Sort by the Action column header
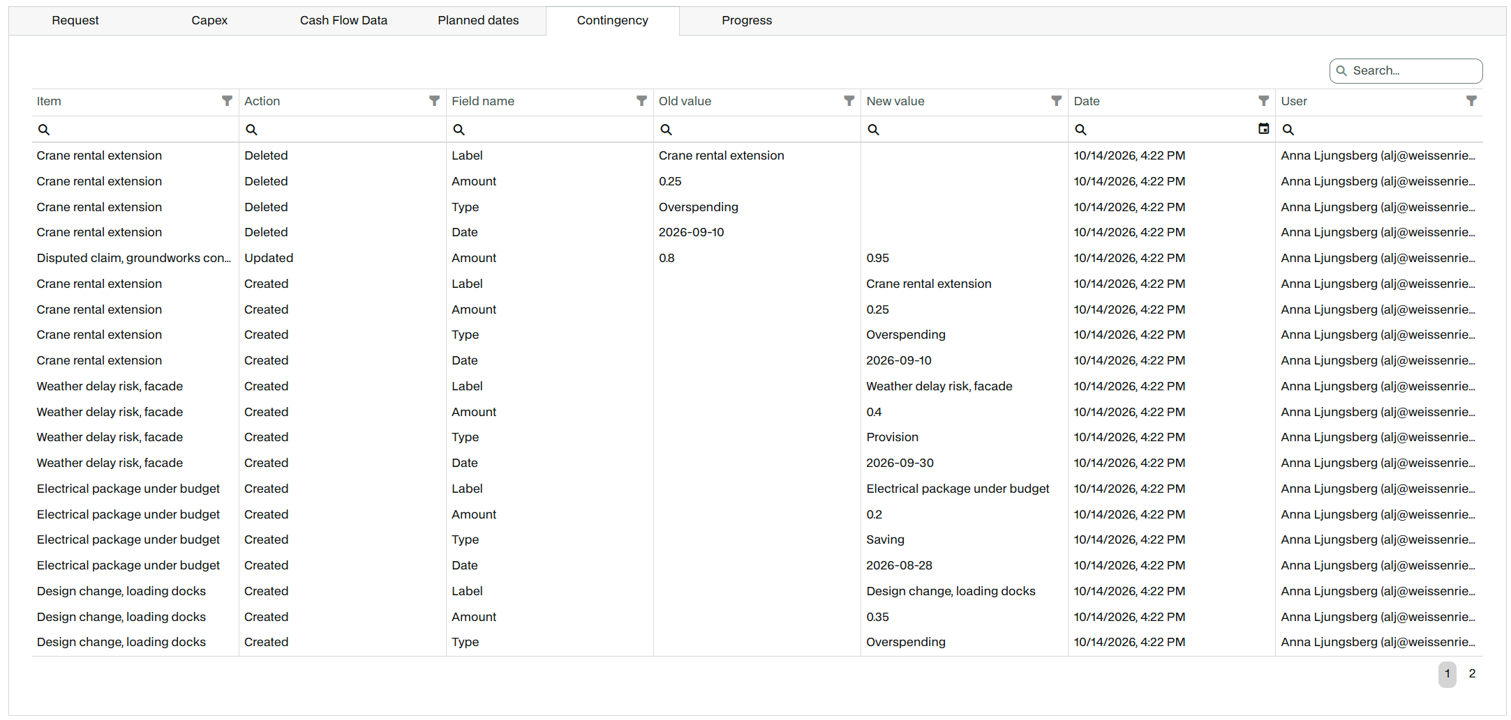Viewport: 1511px width, 720px height. (262, 102)
